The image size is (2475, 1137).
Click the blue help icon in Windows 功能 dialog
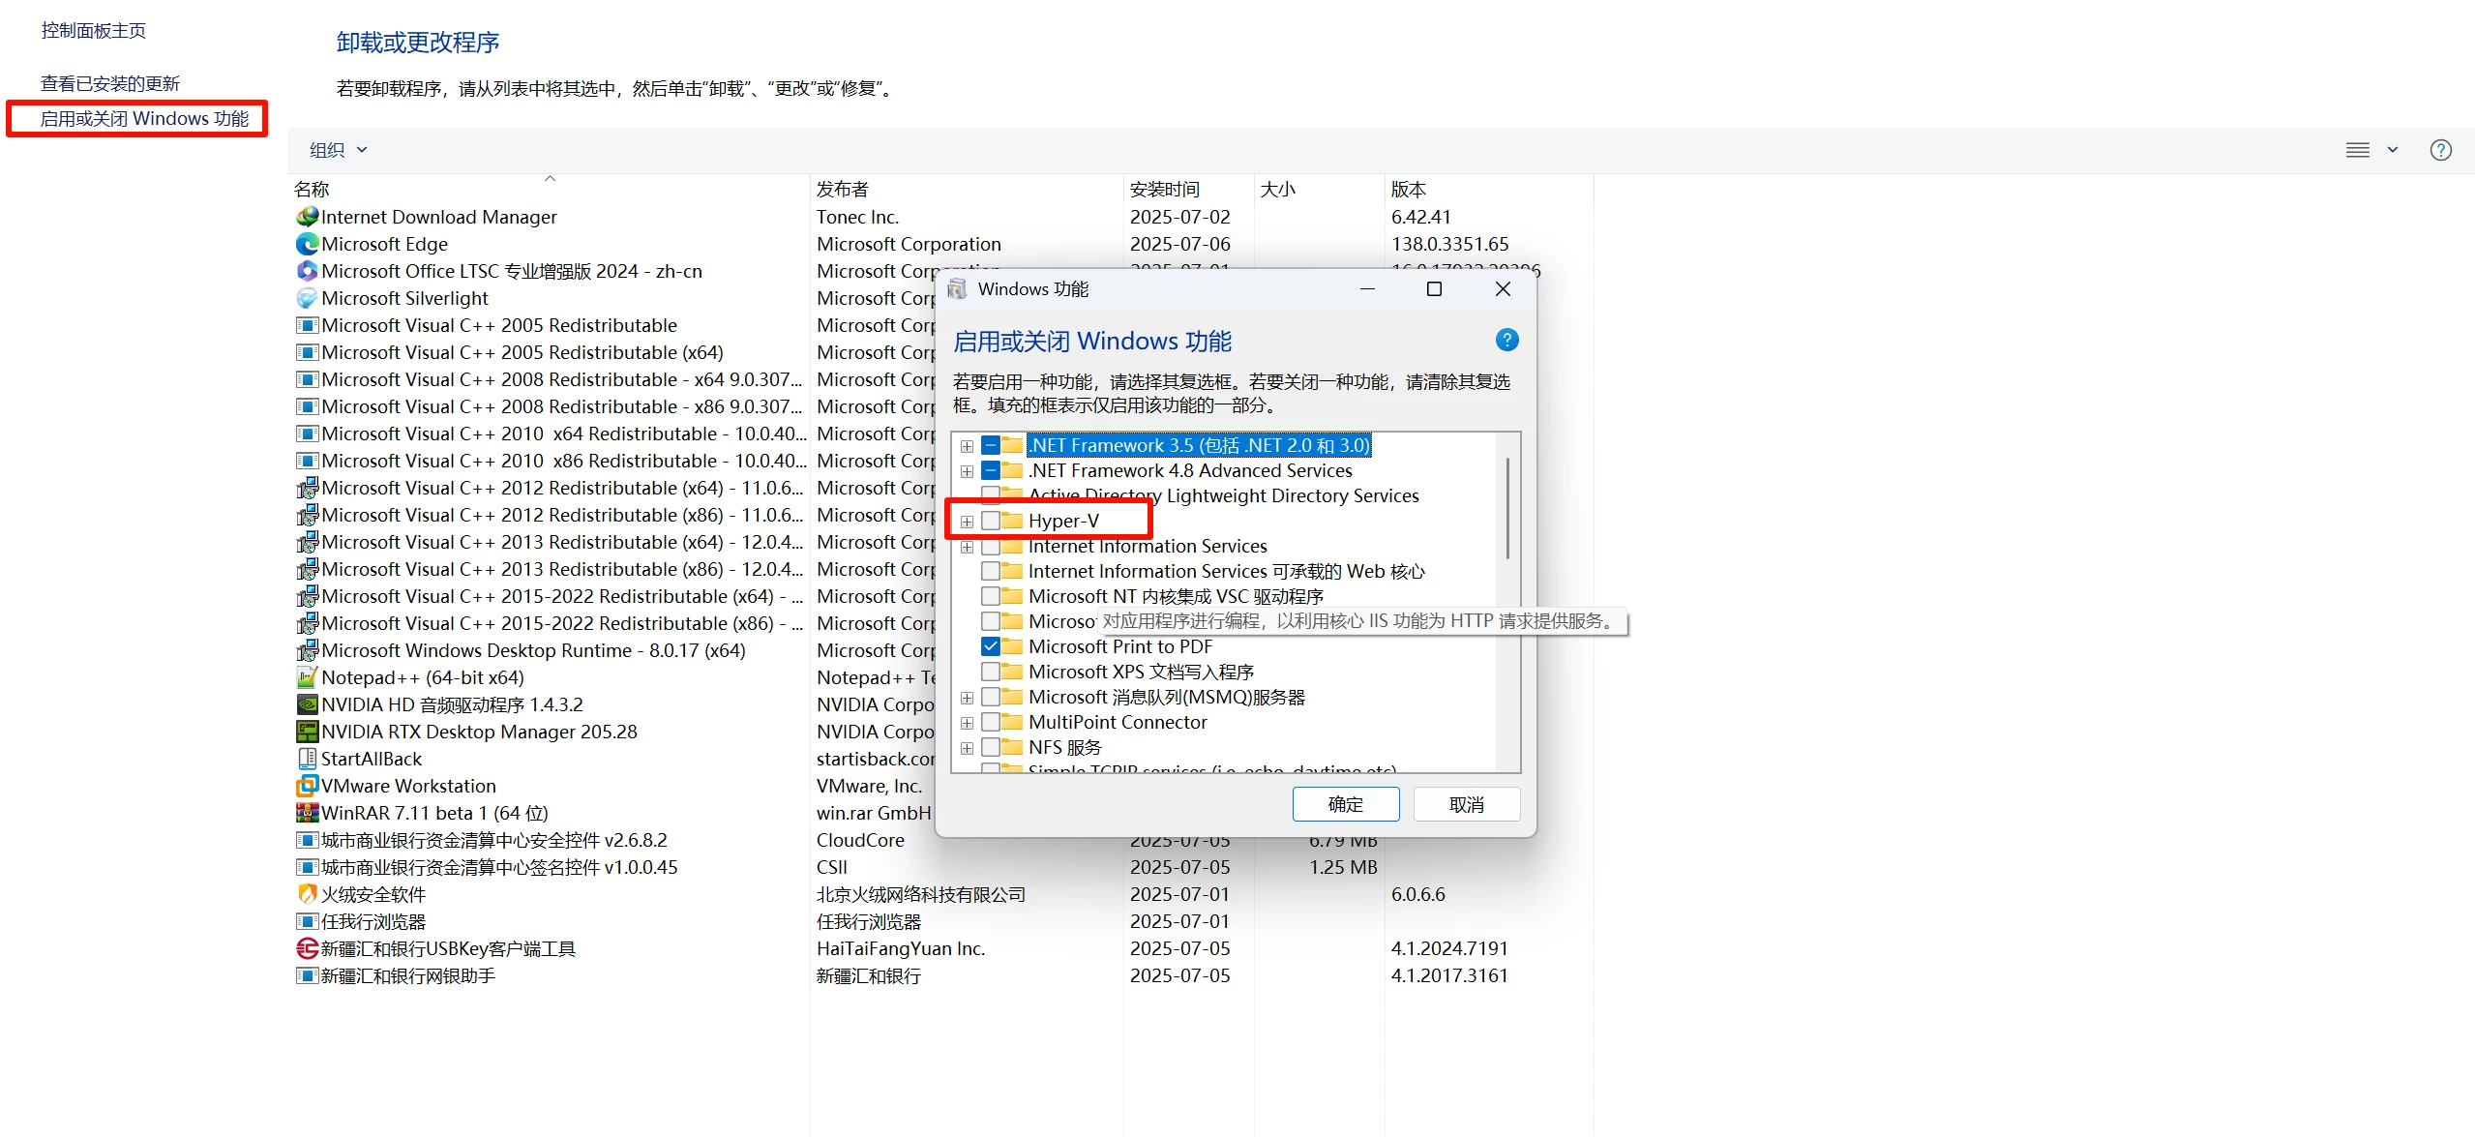click(x=1506, y=341)
